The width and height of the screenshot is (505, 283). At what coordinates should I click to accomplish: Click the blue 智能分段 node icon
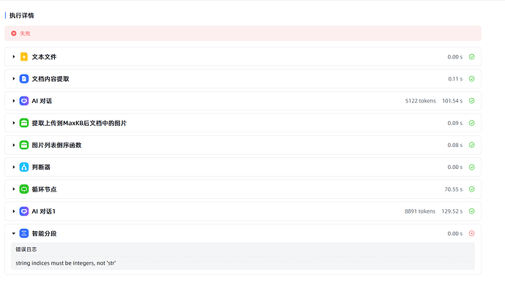click(x=24, y=233)
